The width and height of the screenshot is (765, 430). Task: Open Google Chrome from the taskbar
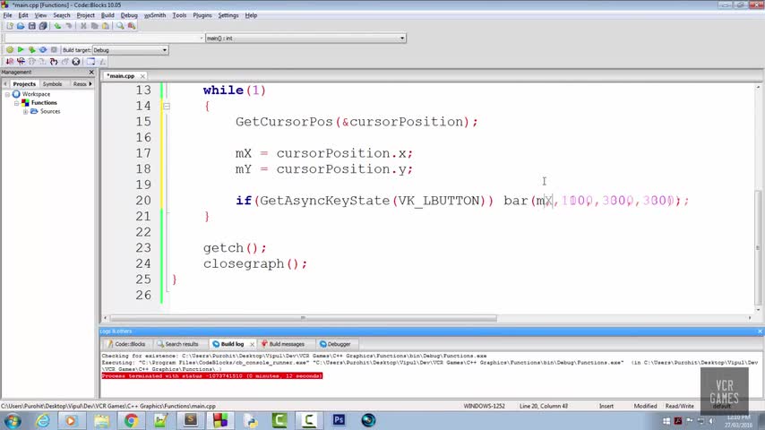tap(131, 420)
